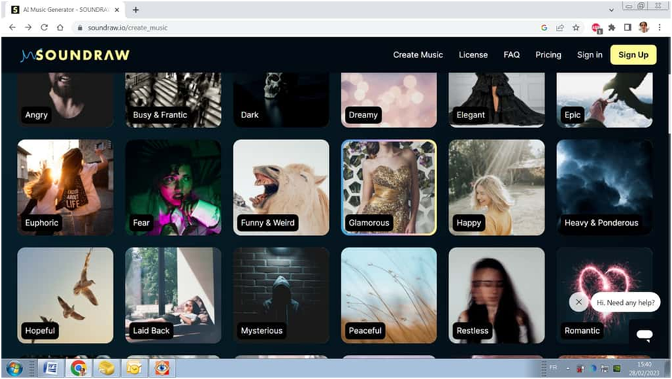
Task: Click the Google icon in the address bar
Action: [x=544, y=28]
